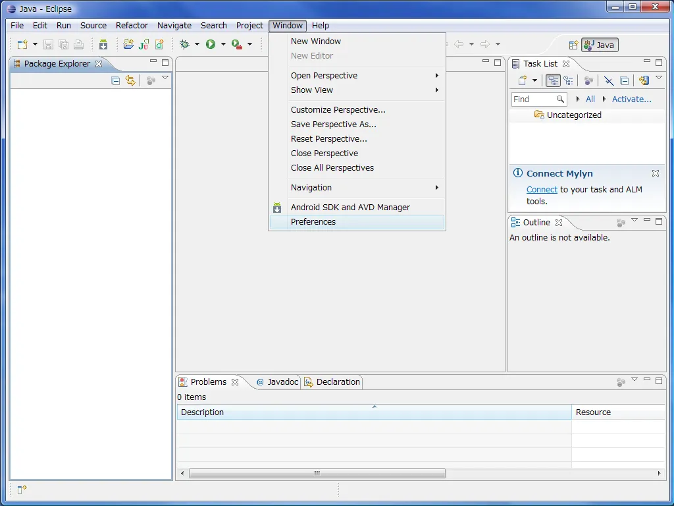Image resolution: width=674 pixels, height=506 pixels.
Task: Dismiss the Connect Mylyn notice
Action: (655, 173)
